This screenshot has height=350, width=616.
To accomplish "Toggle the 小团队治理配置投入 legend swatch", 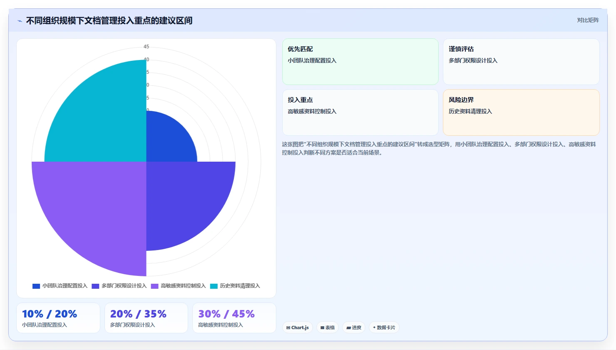I will click(36, 286).
